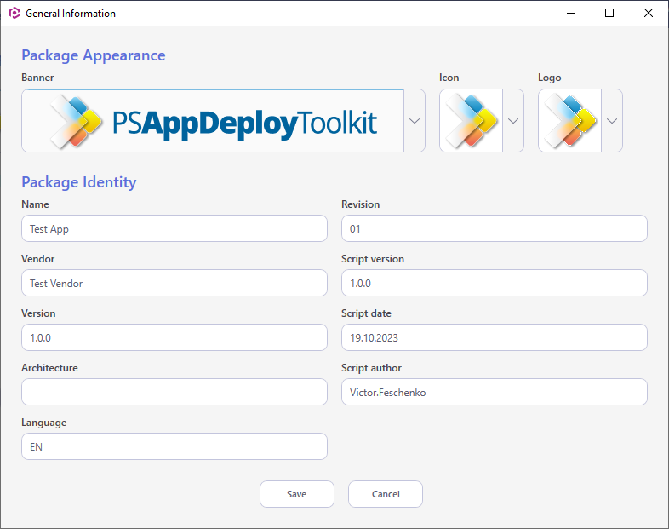Open the Logo image dropdown arrow

point(612,121)
